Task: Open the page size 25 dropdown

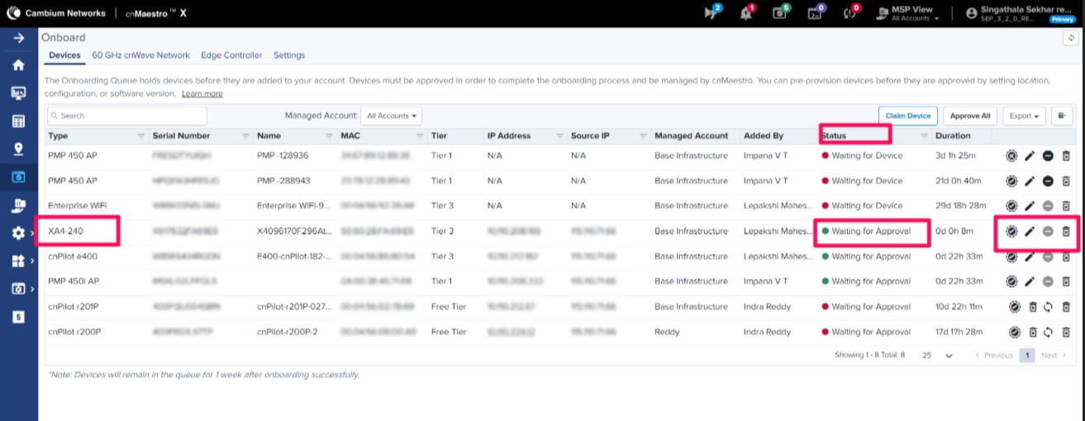Action: [937, 355]
